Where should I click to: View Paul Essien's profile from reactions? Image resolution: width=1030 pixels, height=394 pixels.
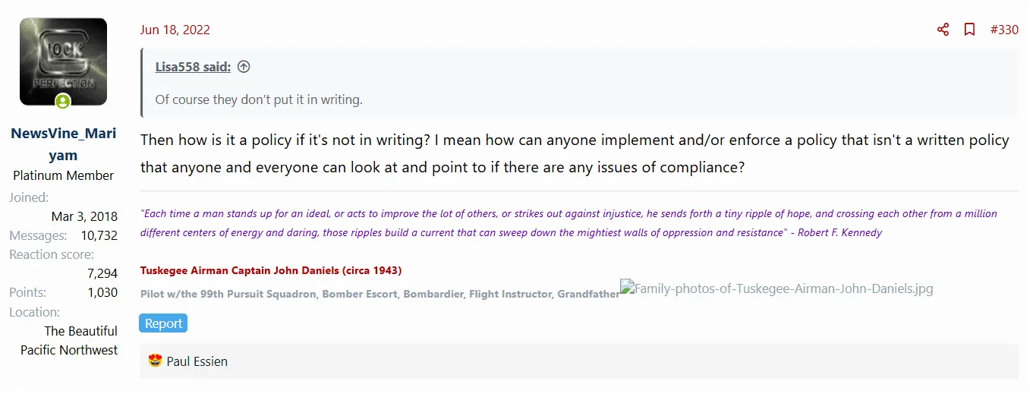(x=197, y=361)
